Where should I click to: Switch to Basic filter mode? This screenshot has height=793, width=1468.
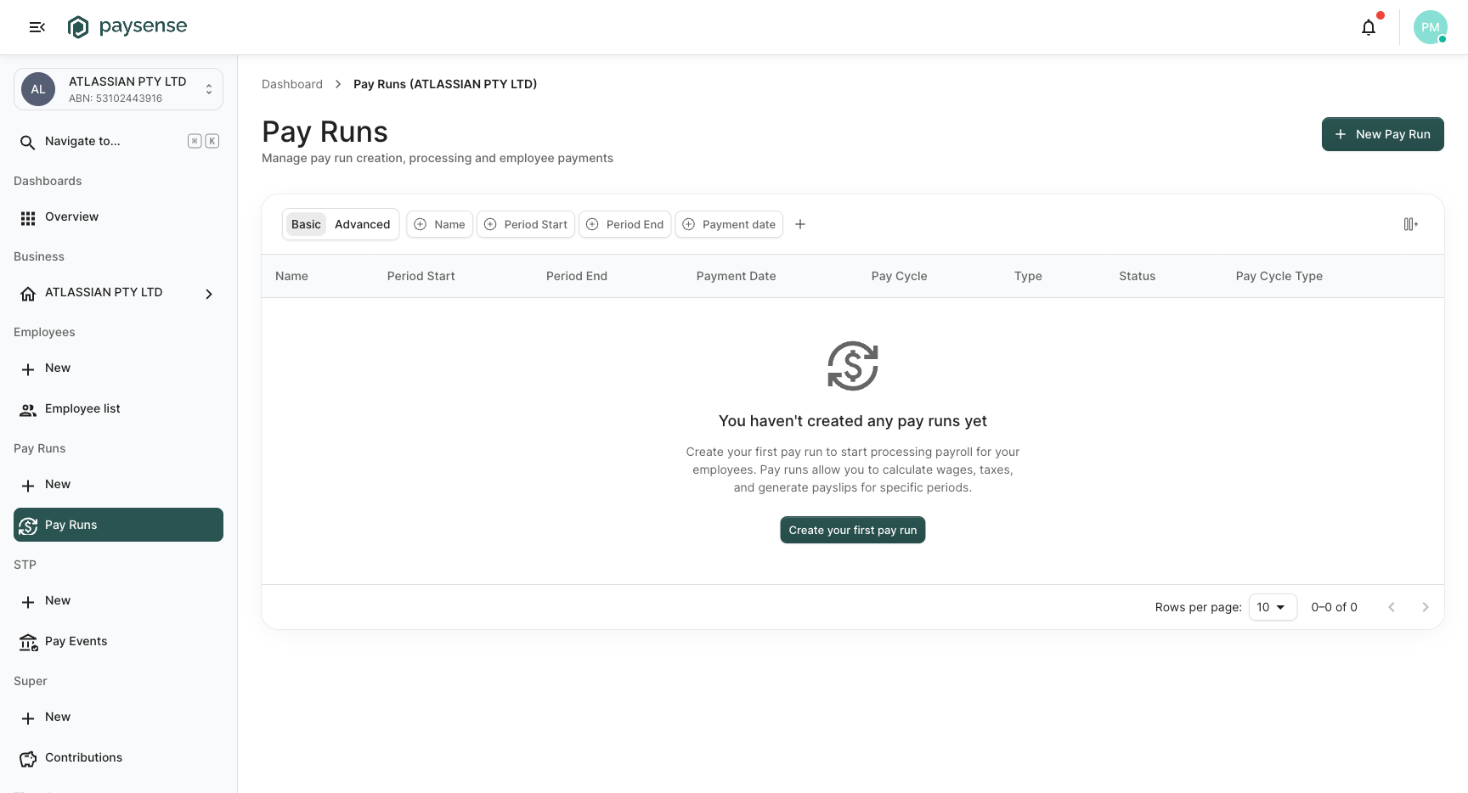click(x=306, y=224)
